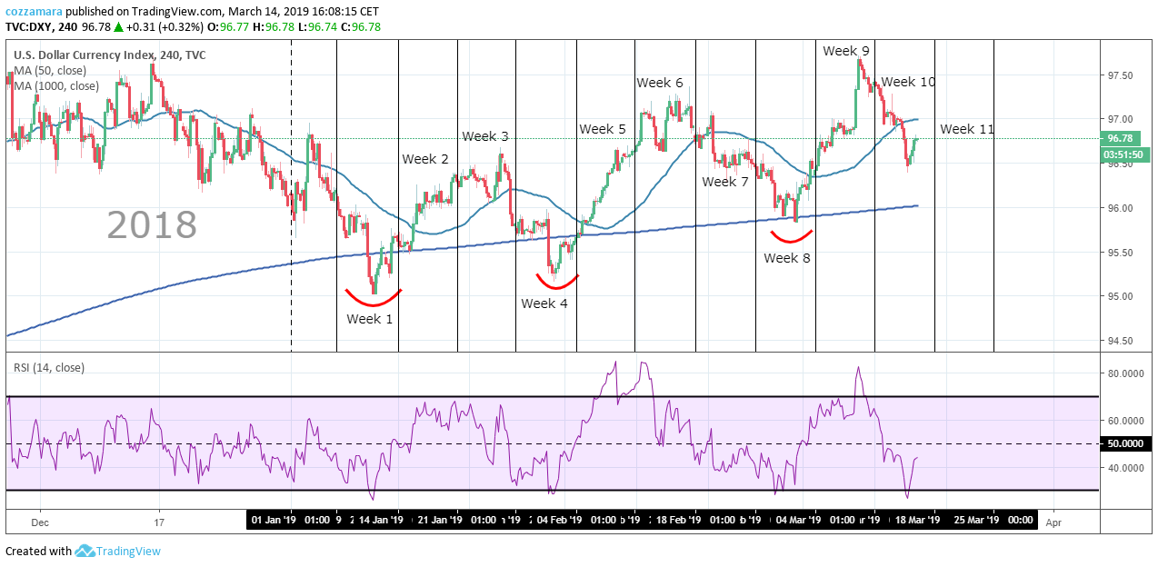This screenshot has height=567, width=1158.
Task: Click the Week 6 label
Action: (660, 83)
